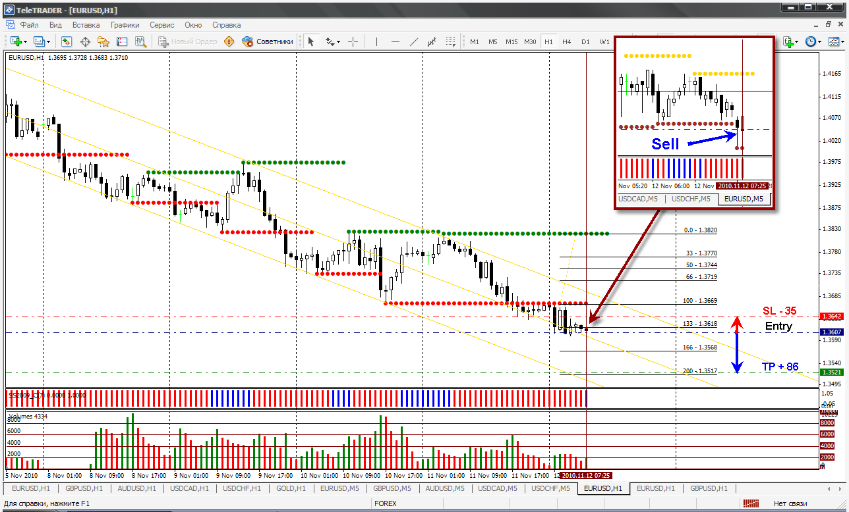This screenshot has height=512, width=849.
Task: Open the Data Window crosshair-circle icon
Action: [85, 41]
